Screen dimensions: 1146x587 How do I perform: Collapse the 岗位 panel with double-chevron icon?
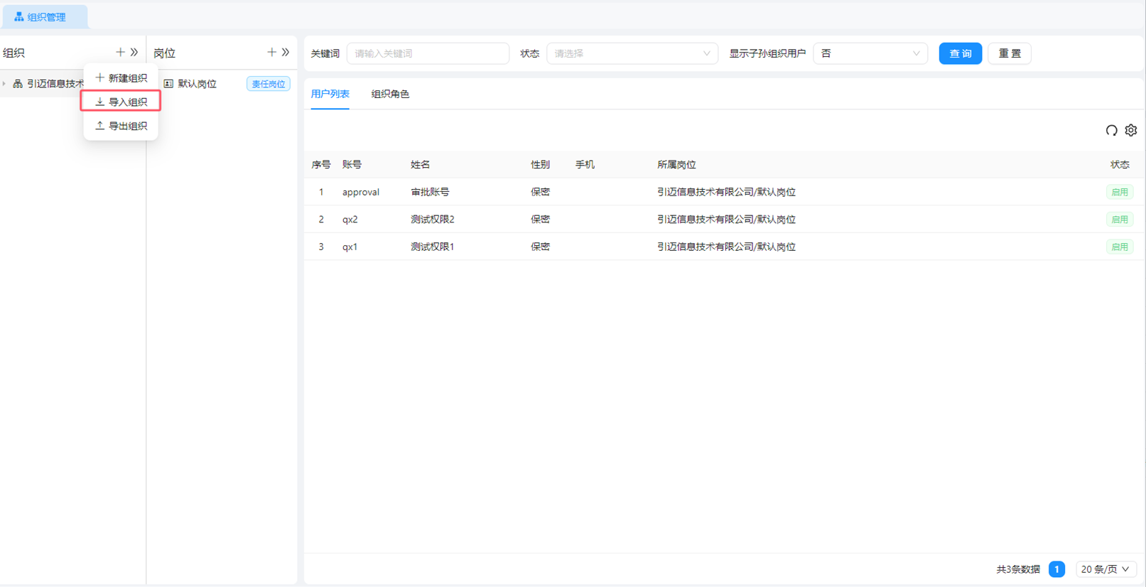(x=286, y=52)
